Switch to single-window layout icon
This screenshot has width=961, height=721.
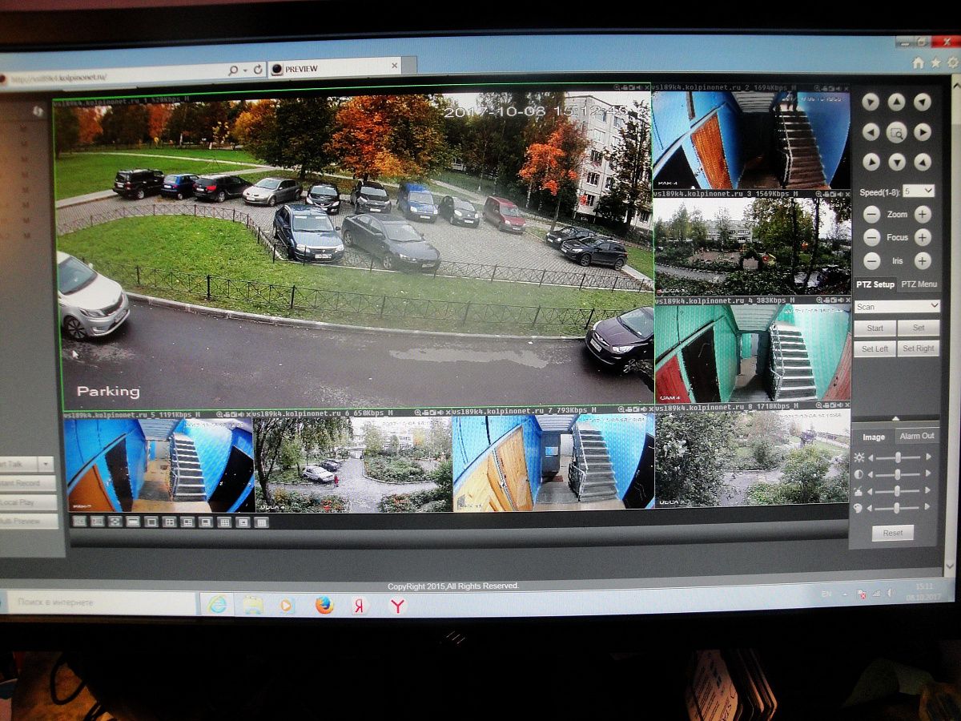point(151,522)
